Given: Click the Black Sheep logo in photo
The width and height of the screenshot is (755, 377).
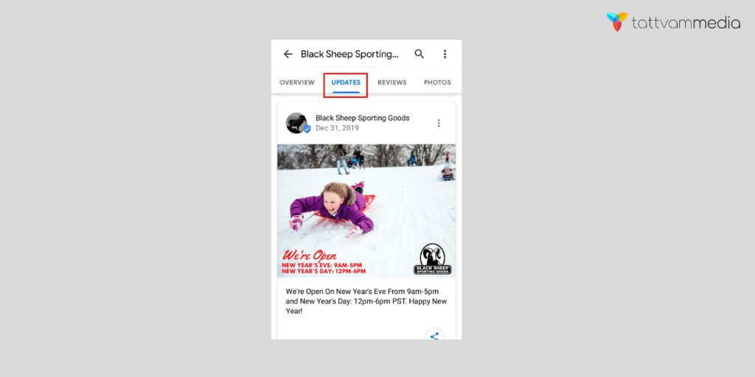Looking at the screenshot, I should click(x=432, y=259).
